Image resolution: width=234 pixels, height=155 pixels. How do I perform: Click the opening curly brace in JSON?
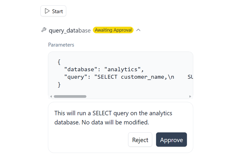tap(59, 62)
